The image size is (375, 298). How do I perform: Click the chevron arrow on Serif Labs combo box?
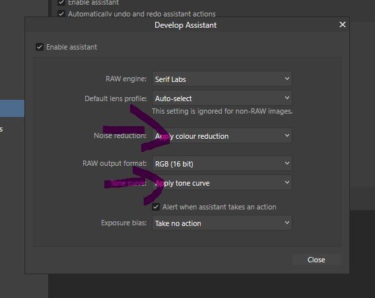point(287,79)
